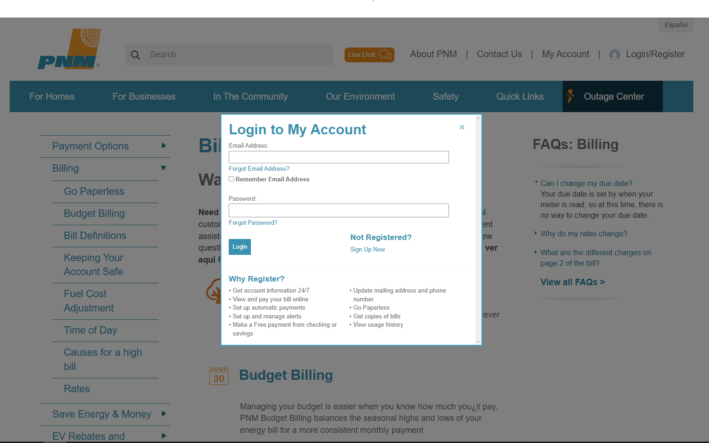Click the PNM logo
The width and height of the screenshot is (709, 443).
pyautogui.click(x=69, y=49)
